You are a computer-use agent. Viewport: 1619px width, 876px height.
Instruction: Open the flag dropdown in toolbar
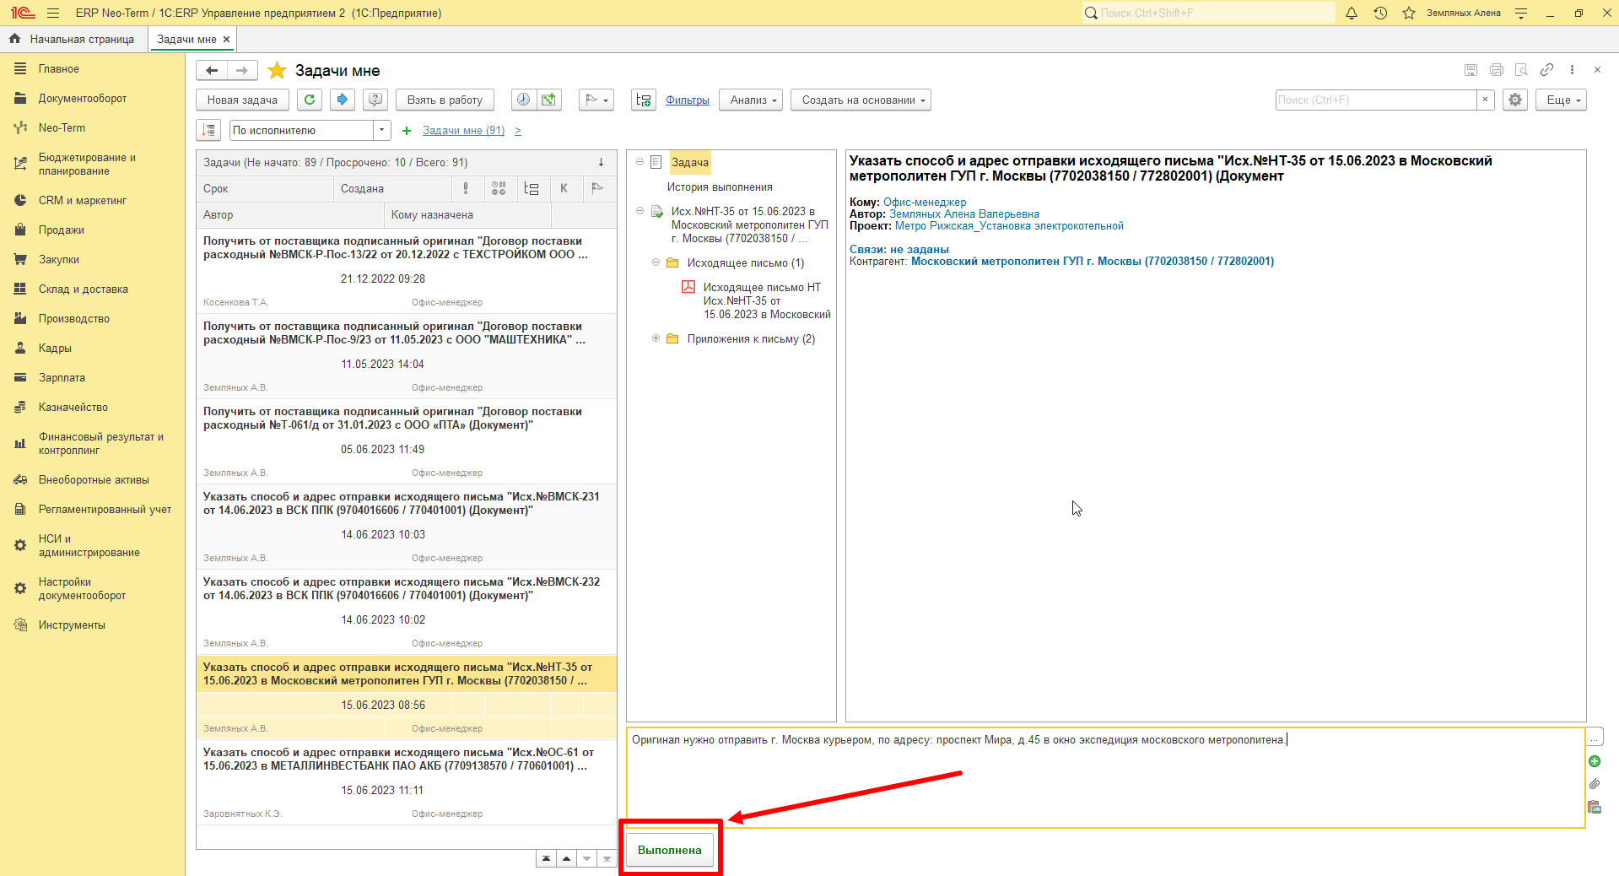coord(597,100)
